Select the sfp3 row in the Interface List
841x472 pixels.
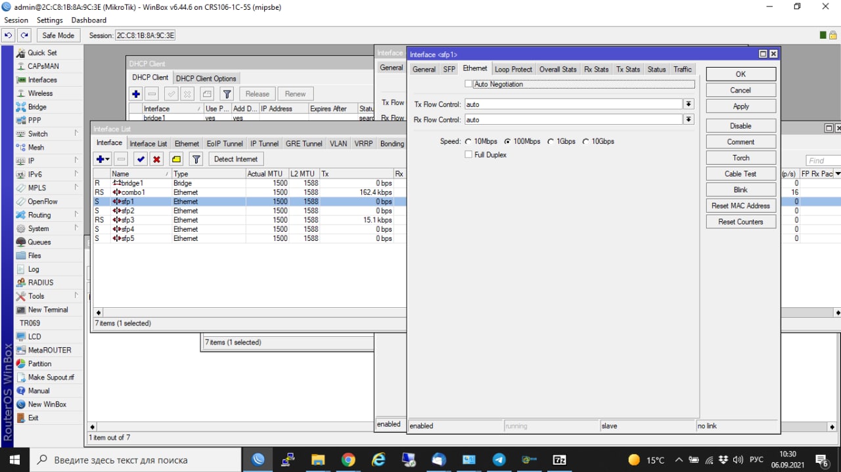(x=249, y=220)
